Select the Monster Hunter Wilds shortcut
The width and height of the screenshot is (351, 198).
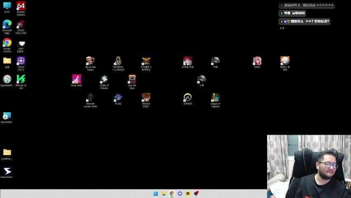pyautogui.click(x=90, y=98)
